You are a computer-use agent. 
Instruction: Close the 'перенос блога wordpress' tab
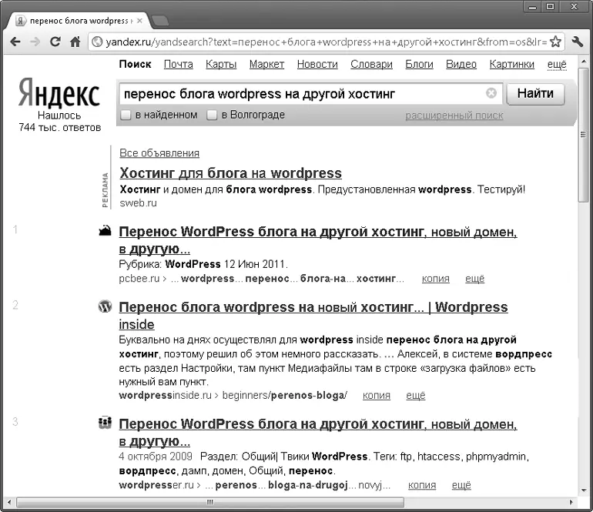coord(139,21)
